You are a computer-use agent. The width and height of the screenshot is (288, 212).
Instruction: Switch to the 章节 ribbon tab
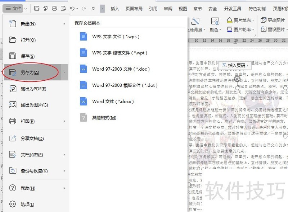(x=198, y=9)
